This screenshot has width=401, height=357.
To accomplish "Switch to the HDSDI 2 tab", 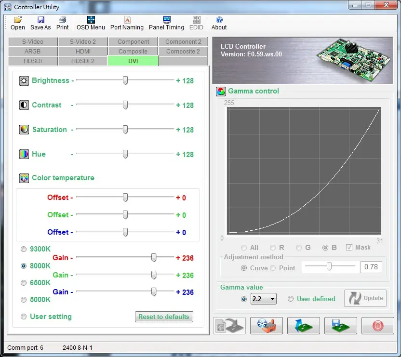I will point(83,61).
